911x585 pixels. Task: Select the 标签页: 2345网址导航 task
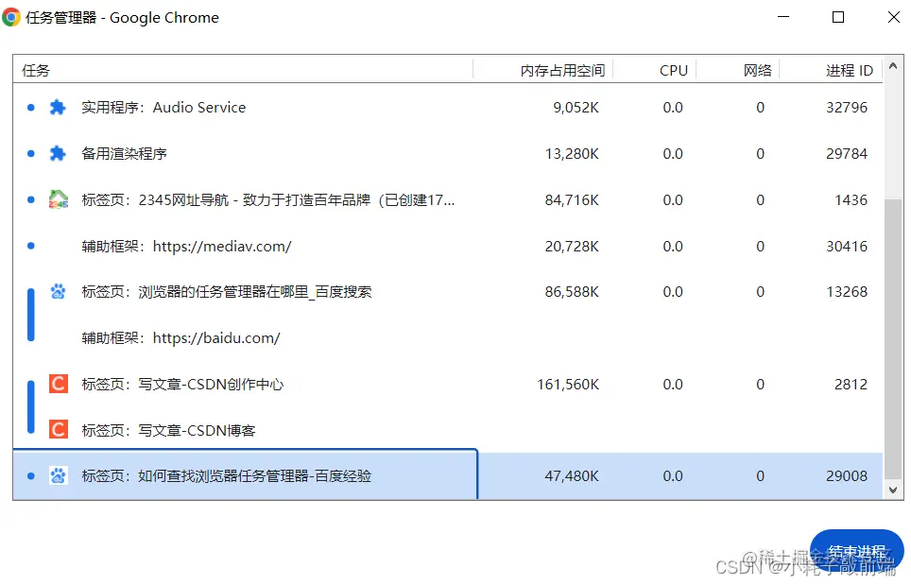(447, 199)
